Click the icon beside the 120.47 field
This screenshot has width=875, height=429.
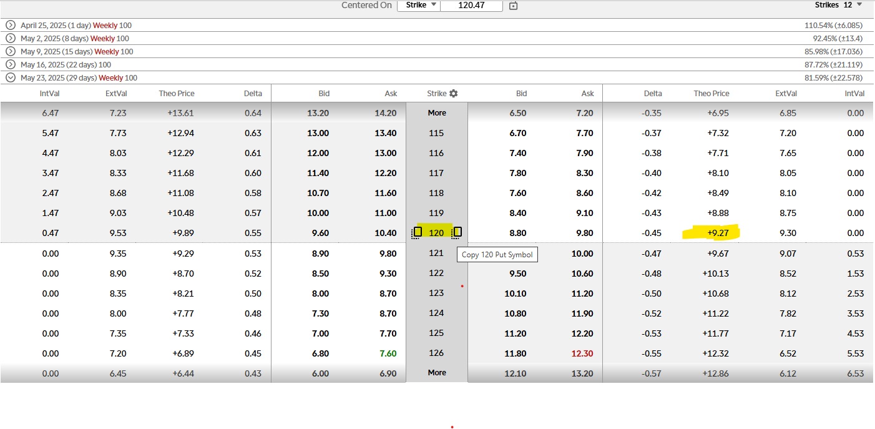pos(513,6)
